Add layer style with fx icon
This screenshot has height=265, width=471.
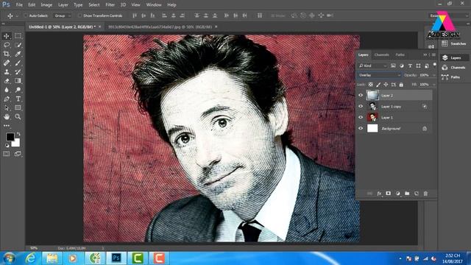pos(379,194)
